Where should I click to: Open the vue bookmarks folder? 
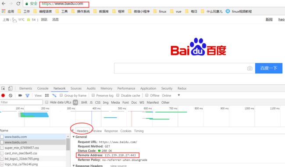coord(175,11)
